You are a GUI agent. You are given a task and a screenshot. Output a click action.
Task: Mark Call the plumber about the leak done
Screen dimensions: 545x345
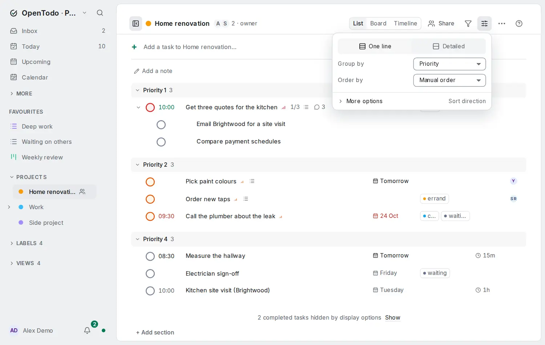point(150,216)
